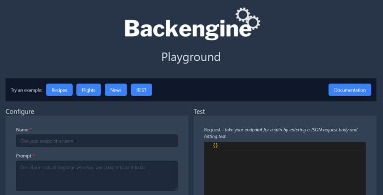The height and width of the screenshot is (195, 383).
Task: Click the Configure section title
Action: tap(20, 111)
